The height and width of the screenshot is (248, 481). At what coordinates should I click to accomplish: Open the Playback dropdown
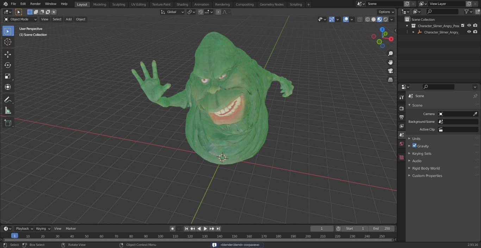pos(24,229)
